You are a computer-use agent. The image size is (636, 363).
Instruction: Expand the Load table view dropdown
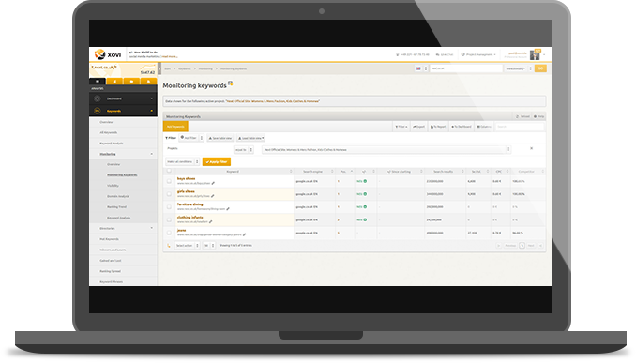(250, 138)
